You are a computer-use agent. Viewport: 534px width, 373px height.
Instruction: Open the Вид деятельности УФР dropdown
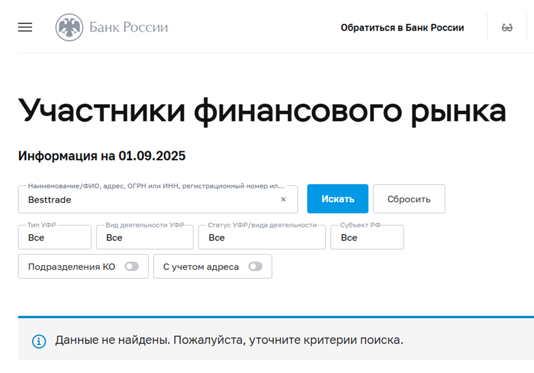(x=145, y=237)
